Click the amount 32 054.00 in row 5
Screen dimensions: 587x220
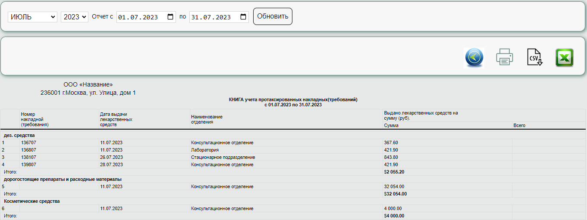click(x=394, y=186)
